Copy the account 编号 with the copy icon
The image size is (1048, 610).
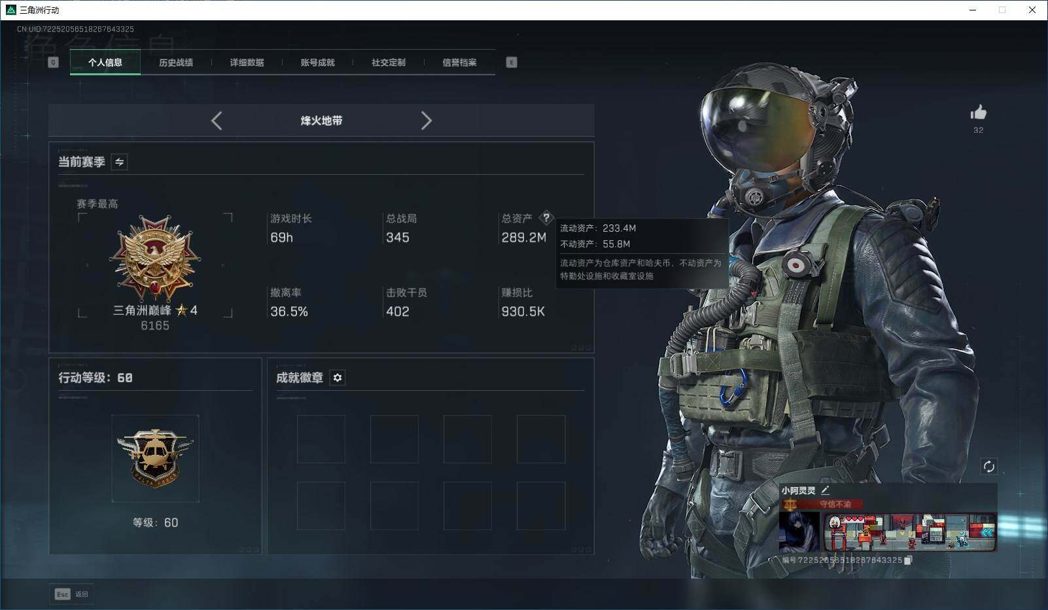click(907, 561)
